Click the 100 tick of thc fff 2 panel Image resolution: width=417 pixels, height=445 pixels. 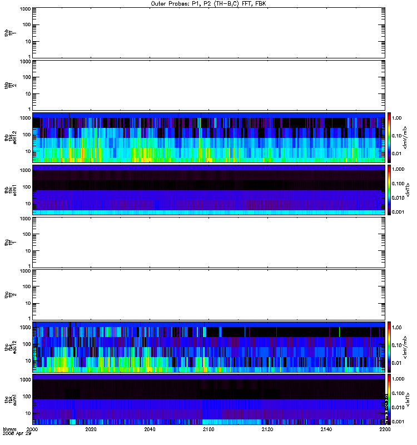pos(27,286)
